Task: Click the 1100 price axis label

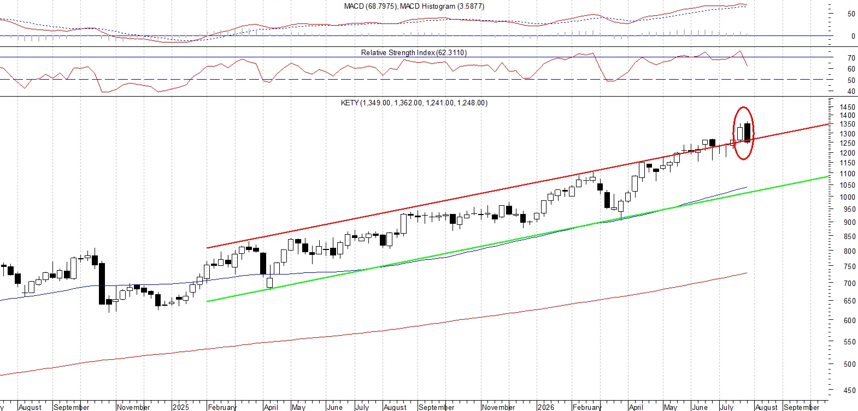Action: click(848, 174)
